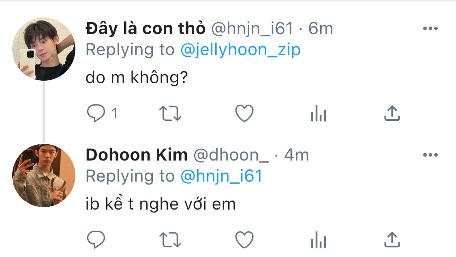Reply to Dohoon Kim's tweet
Screen dimensions: 456x257
coord(96,240)
